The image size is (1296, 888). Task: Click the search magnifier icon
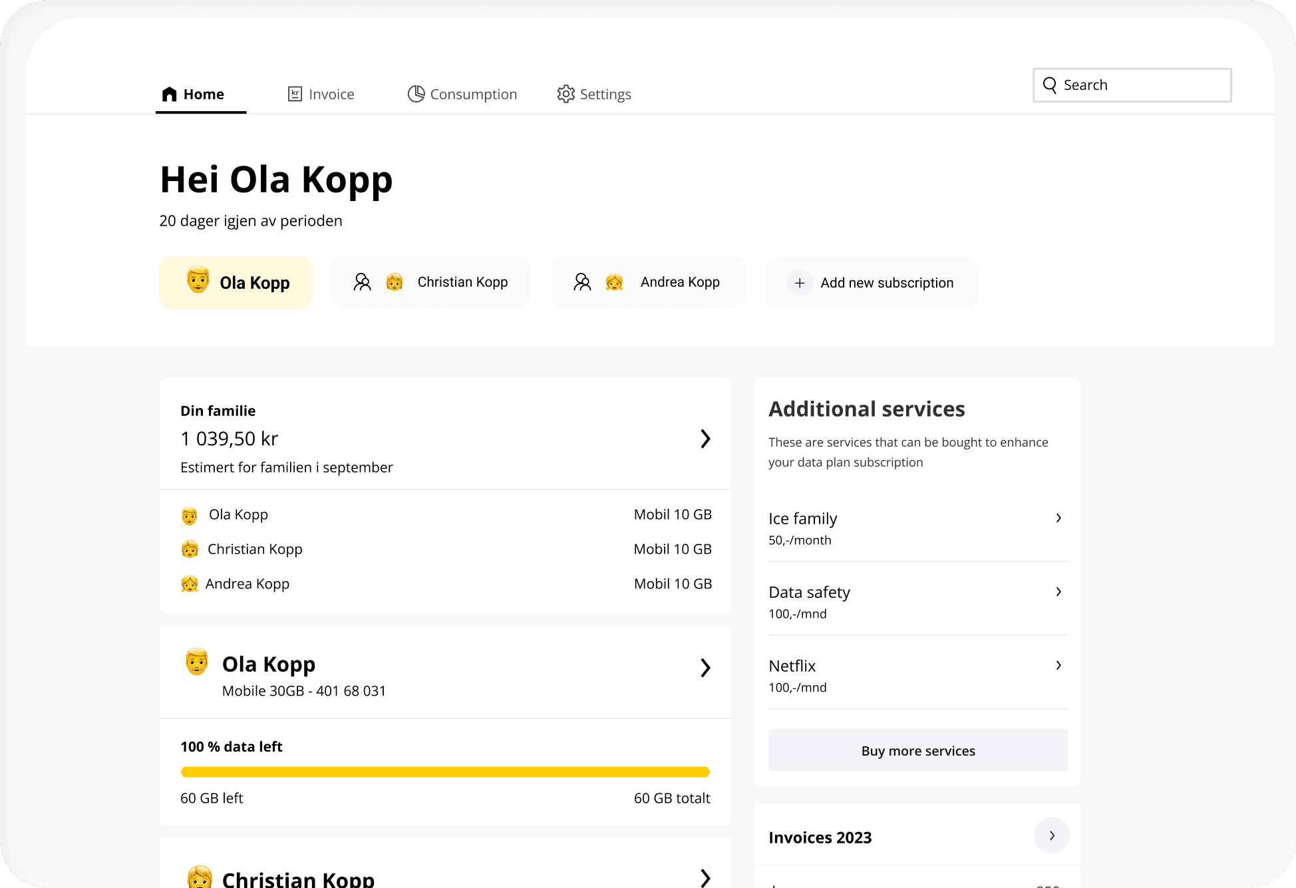point(1050,85)
